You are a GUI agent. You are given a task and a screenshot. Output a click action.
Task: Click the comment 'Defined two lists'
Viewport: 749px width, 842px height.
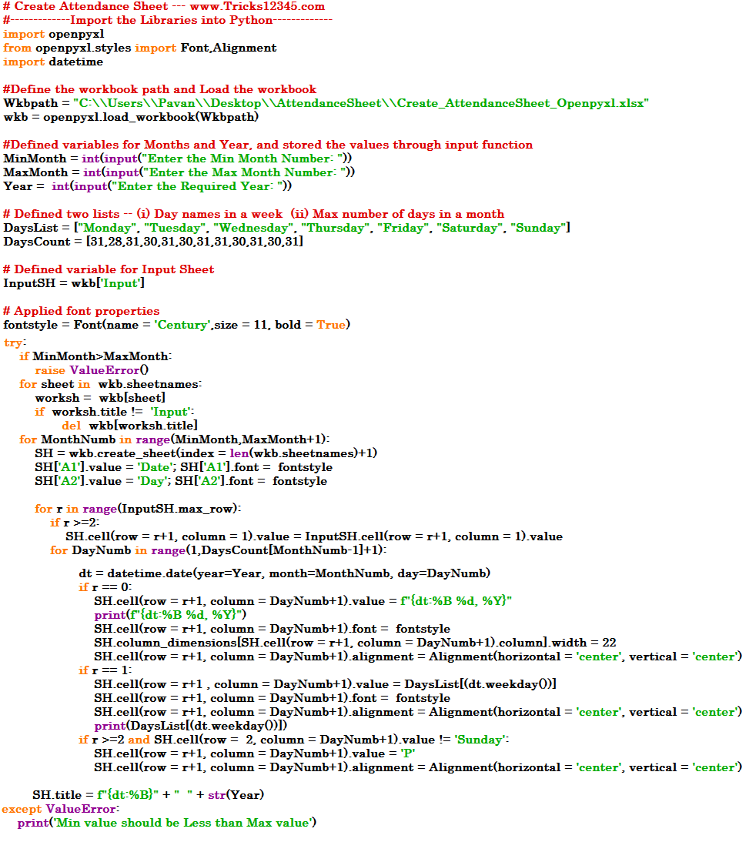(x=253, y=214)
